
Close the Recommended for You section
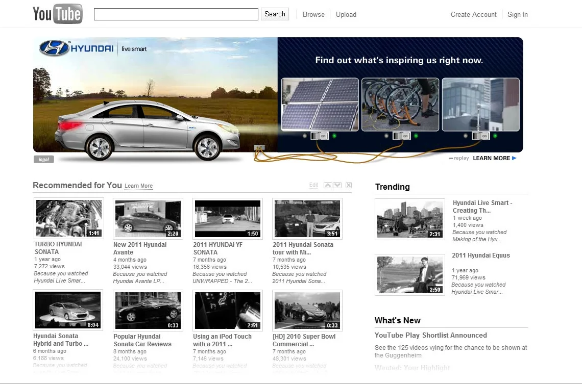[349, 185]
